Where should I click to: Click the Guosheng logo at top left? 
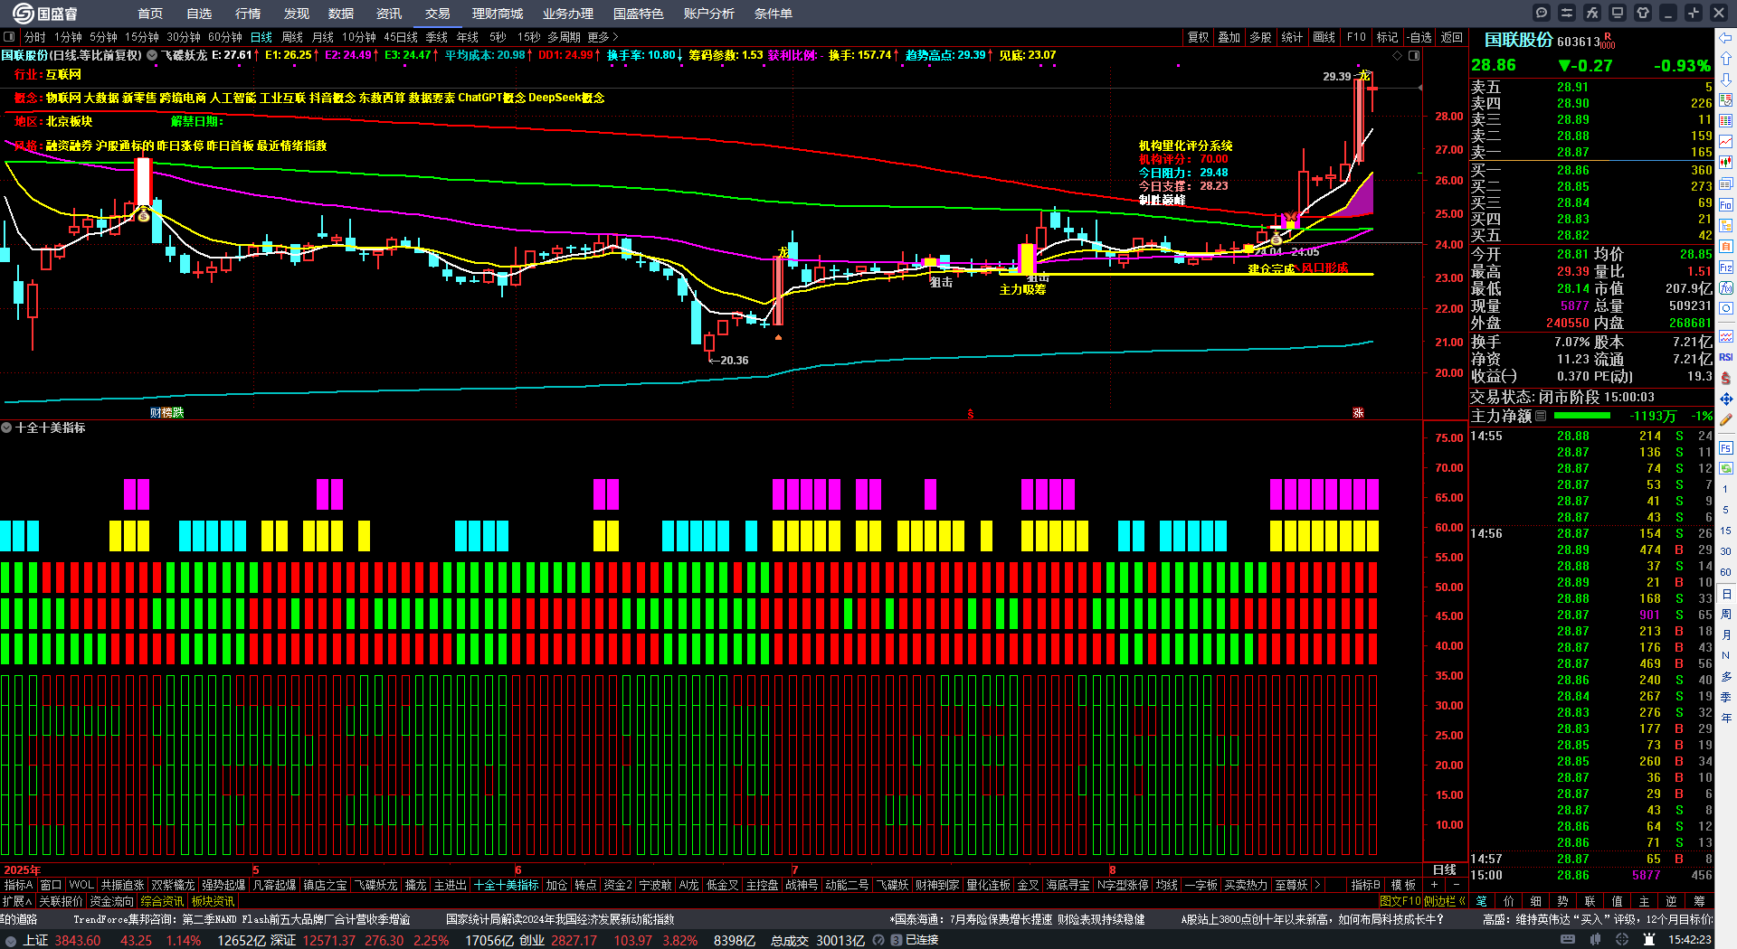[x=45, y=14]
